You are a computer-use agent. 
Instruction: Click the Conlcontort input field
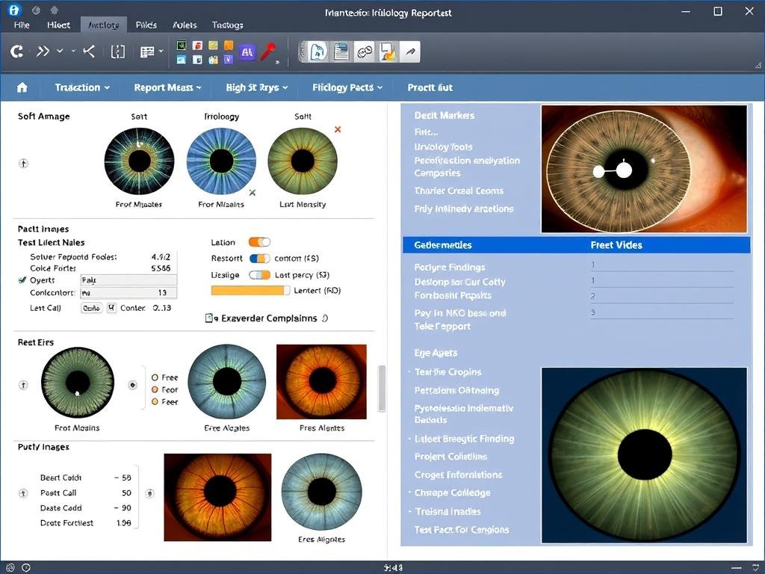(128, 292)
